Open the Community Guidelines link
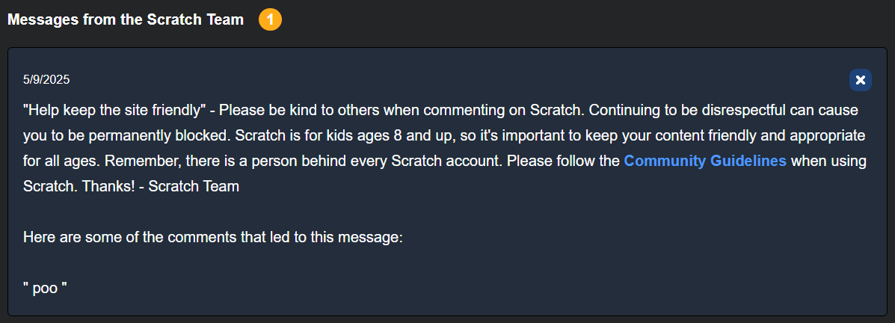The image size is (895, 323). (x=704, y=161)
